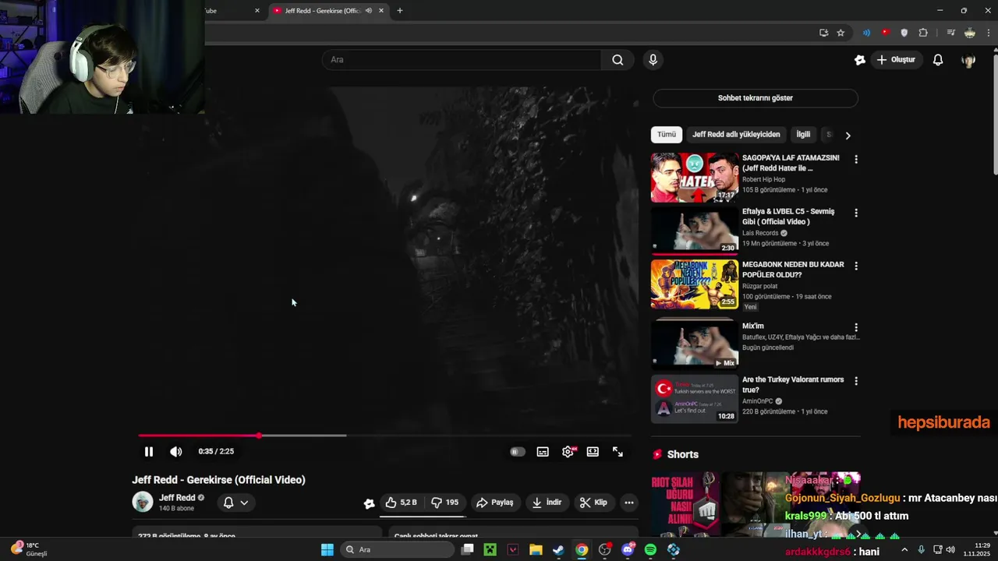Select 'Jeff Redd adlı yükleyiciden' chip
Image resolution: width=998 pixels, height=561 pixels.
pyautogui.click(x=736, y=134)
